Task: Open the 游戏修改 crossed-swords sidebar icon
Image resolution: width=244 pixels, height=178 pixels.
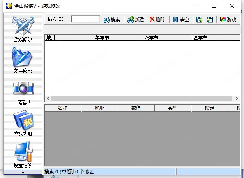Action: 23,26
